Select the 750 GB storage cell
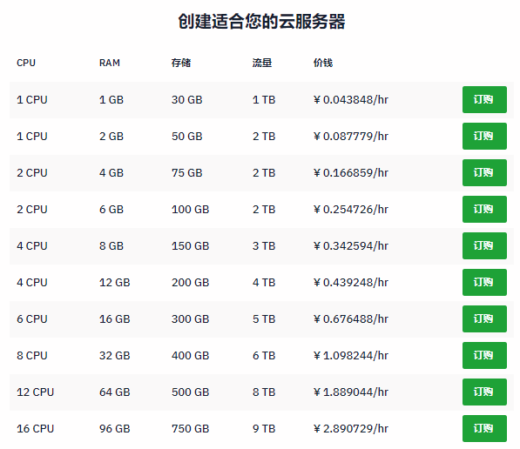520x449 pixels. coord(191,428)
